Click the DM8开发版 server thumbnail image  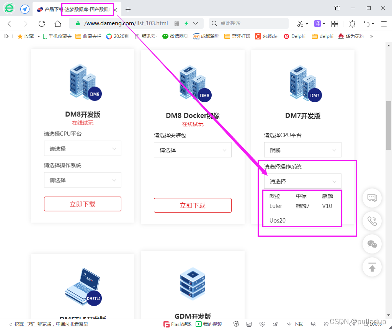click(x=85, y=82)
